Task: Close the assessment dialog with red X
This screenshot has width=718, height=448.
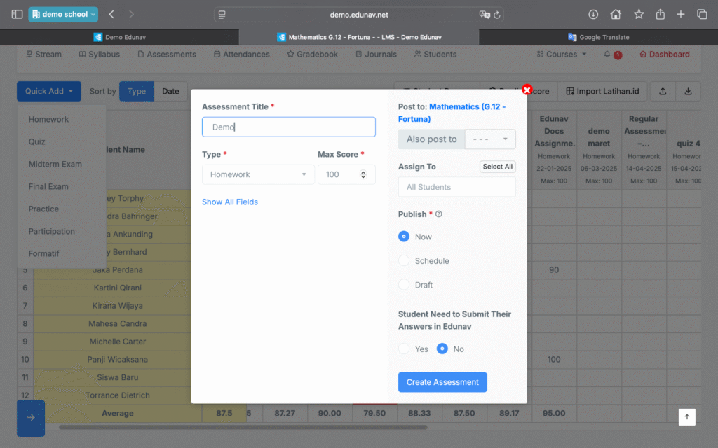Action: click(x=527, y=90)
